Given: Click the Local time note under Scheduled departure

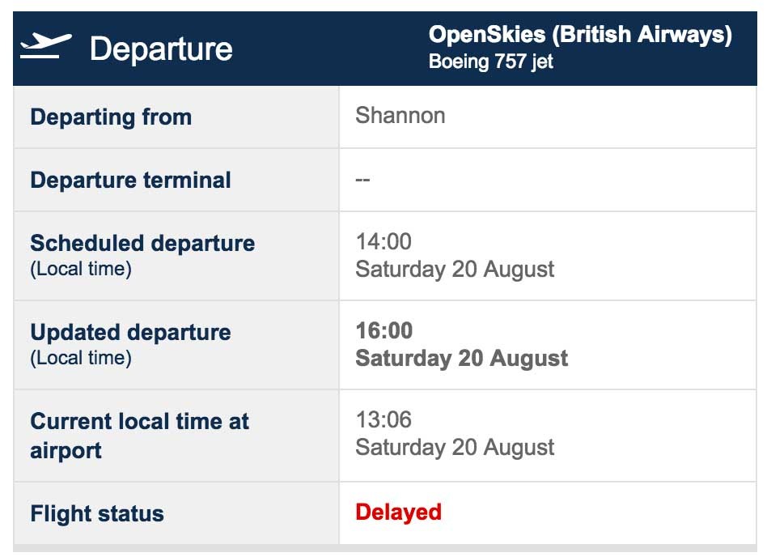Looking at the screenshot, I should tap(81, 270).
